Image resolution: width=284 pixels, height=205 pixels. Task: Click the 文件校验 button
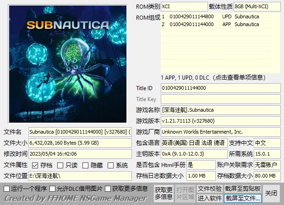(x=210, y=189)
